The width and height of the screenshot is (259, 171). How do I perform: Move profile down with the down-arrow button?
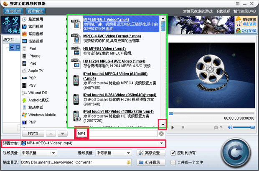click(x=63, y=133)
